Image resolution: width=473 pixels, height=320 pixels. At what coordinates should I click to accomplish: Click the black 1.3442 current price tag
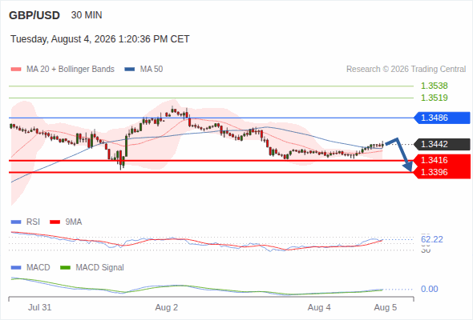click(442, 144)
